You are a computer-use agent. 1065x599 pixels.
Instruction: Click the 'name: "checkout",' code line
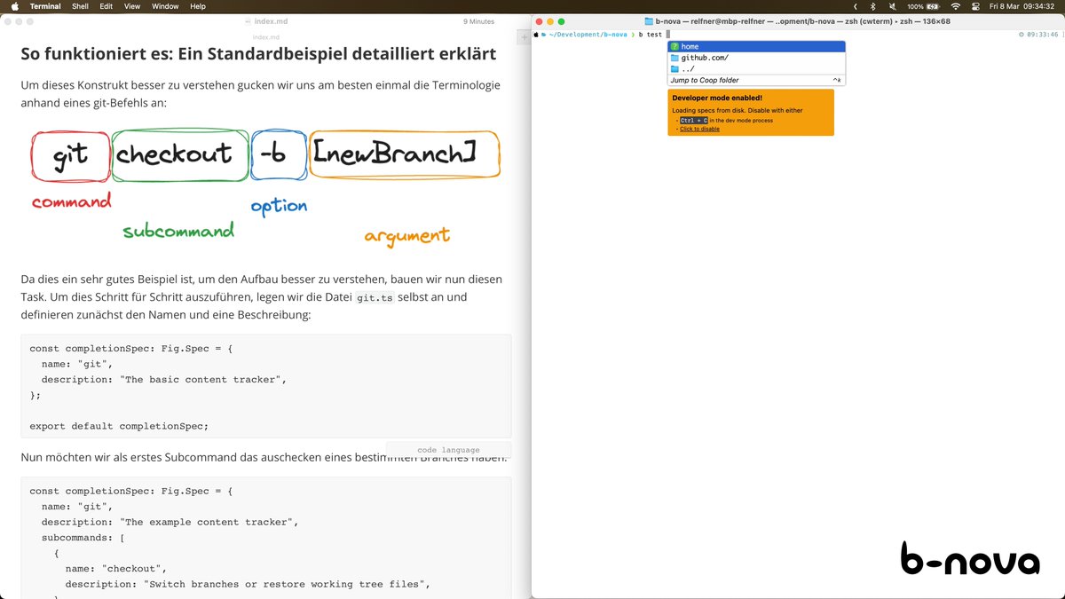coord(115,568)
